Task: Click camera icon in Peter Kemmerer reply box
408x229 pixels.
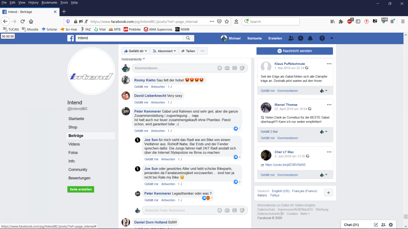Action: click(227, 210)
